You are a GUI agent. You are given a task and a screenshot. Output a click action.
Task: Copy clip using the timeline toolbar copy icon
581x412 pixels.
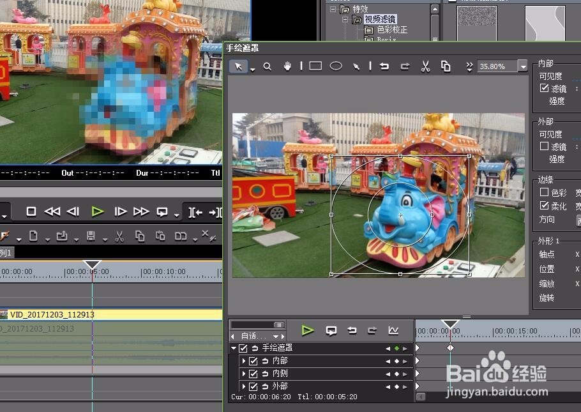coord(140,236)
